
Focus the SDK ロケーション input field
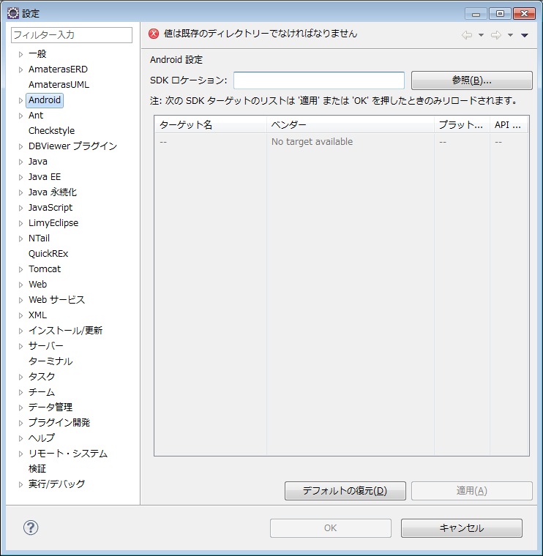pos(319,80)
